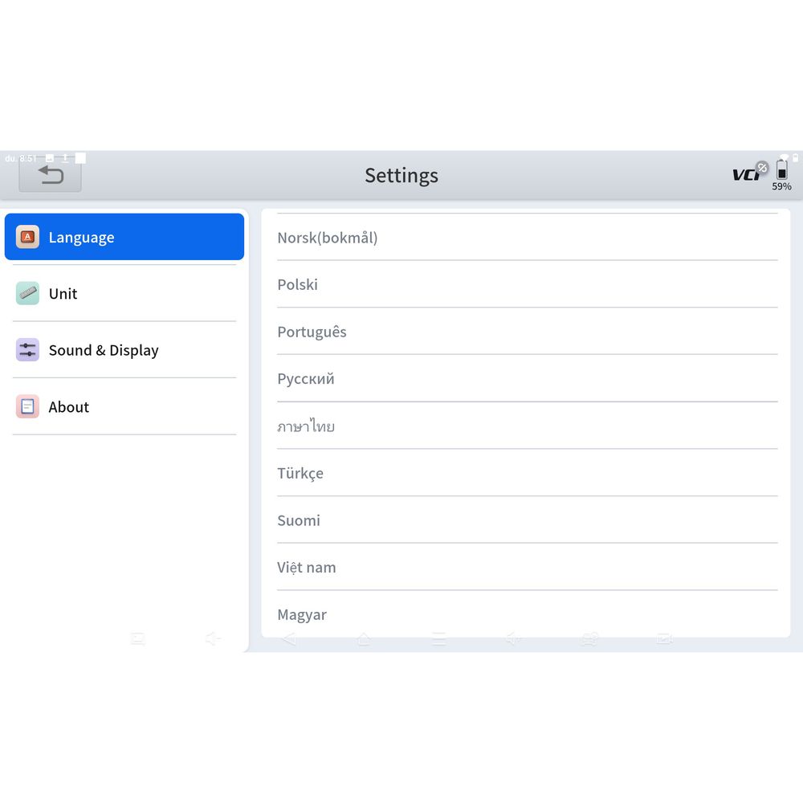This screenshot has height=803, width=803.
Task: Click the Sound & Display sliders icon
Action: point(27,350)
